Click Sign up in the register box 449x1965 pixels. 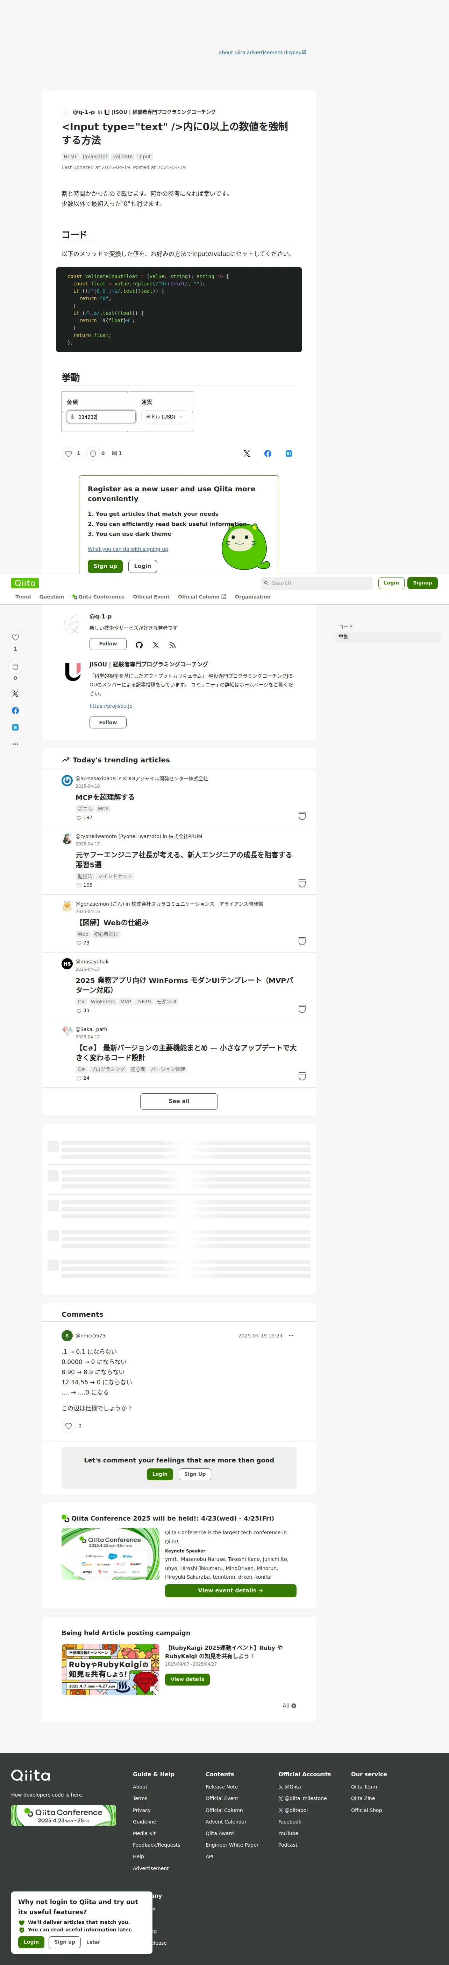tap(105, 567)
